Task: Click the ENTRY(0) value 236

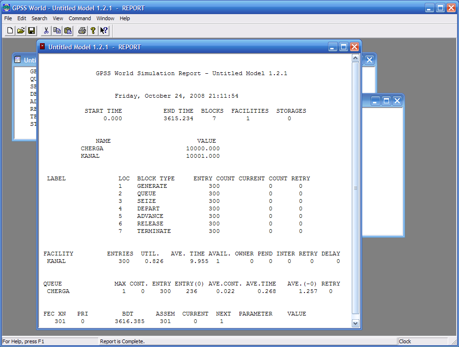Action: pos(192,292)
